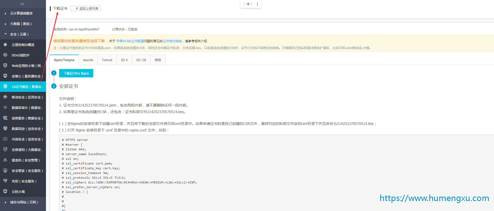Image resolution: width=494 pixels, height=211 pixels.
Task: Switch to the IIS 6 tab
Action: pos(124,60)
